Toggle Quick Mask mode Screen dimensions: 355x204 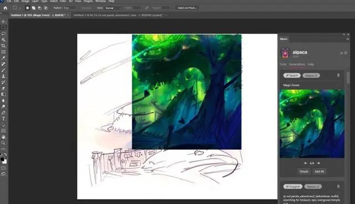[3, 168]
